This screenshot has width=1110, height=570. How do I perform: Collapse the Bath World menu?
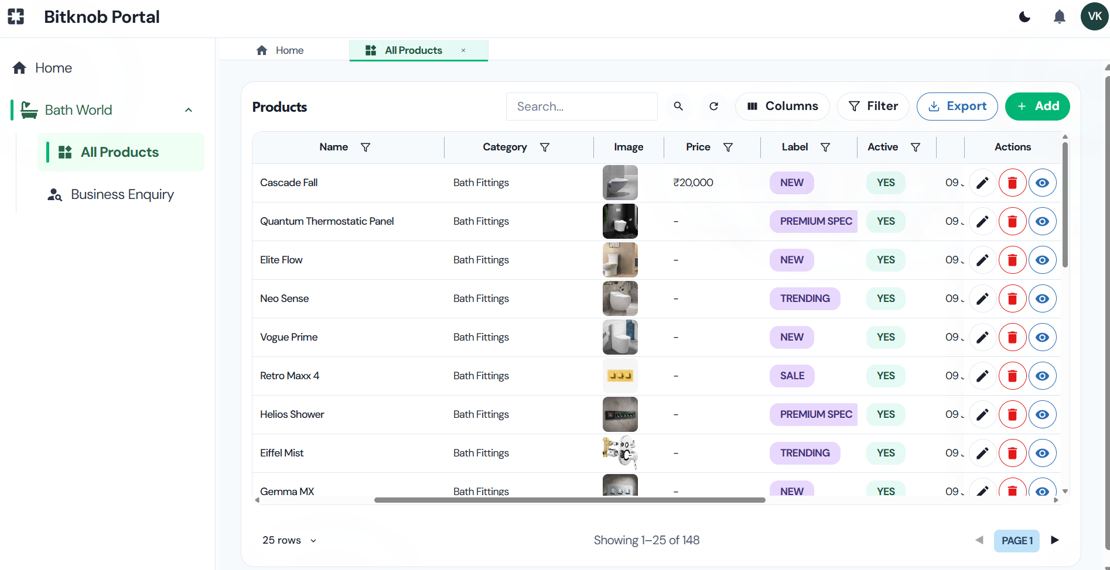pos(189,110)
